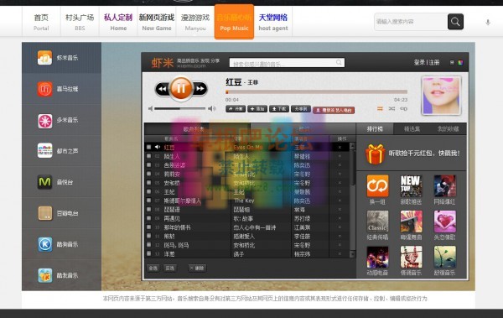Image resolution: width=503 pixels, height=318 pixels.
Task: Click the 收藏 favorite button
Action: click(236, 109)
